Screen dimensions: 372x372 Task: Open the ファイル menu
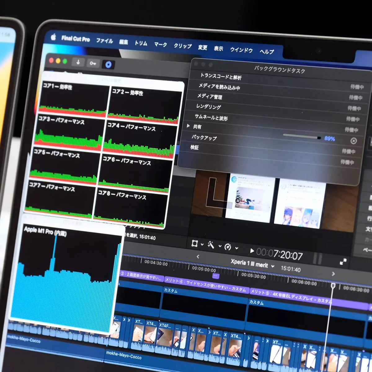tap(104, 41)
